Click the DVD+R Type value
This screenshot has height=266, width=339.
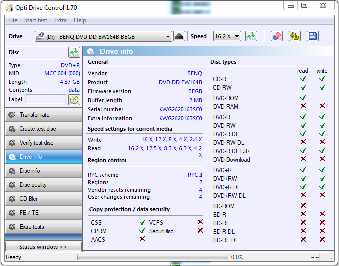point(70,65)
